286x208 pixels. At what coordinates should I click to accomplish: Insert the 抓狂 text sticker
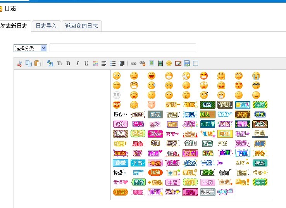tap(222, 144)
